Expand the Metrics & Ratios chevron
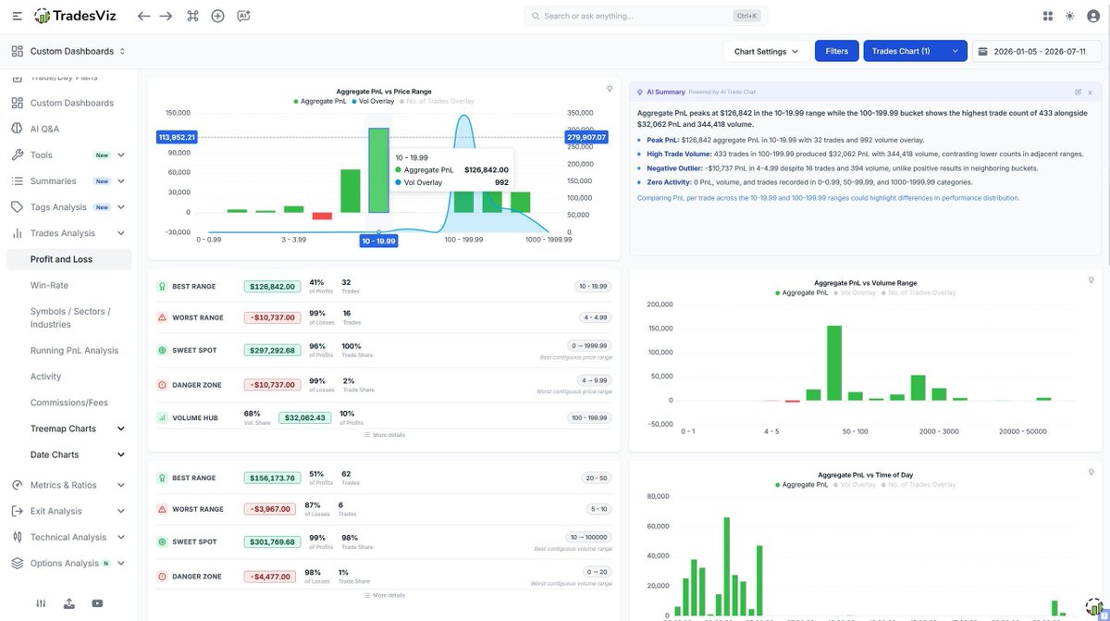 pyautogui.click(x=121, y=485)
